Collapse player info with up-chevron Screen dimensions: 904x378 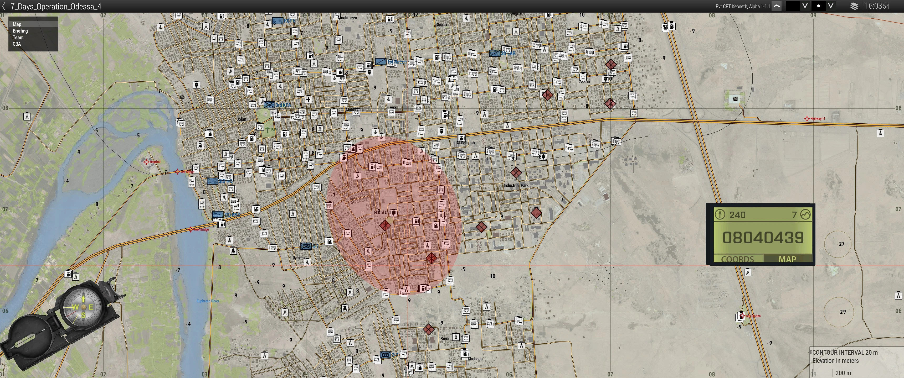point(777,6)
